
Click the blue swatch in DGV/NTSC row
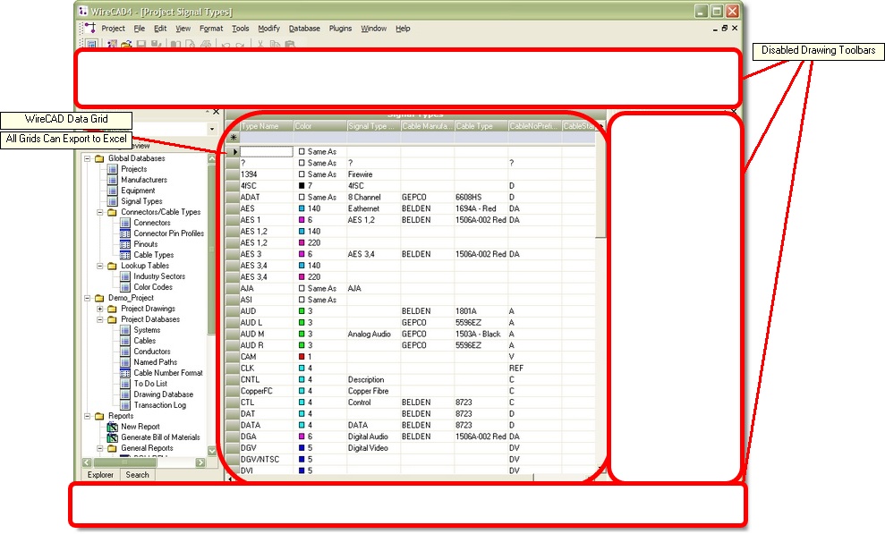point(302,459)
